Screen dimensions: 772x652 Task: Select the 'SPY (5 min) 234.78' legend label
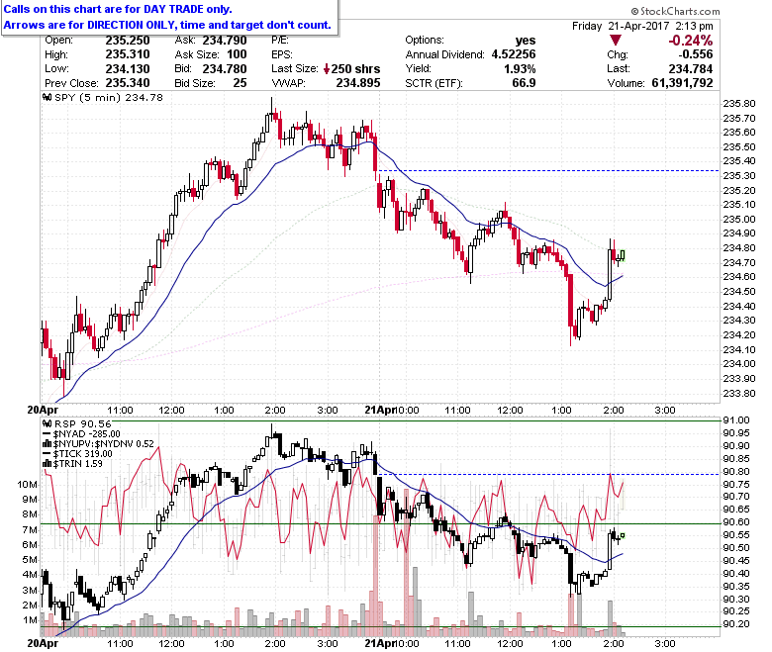point(109,97)
